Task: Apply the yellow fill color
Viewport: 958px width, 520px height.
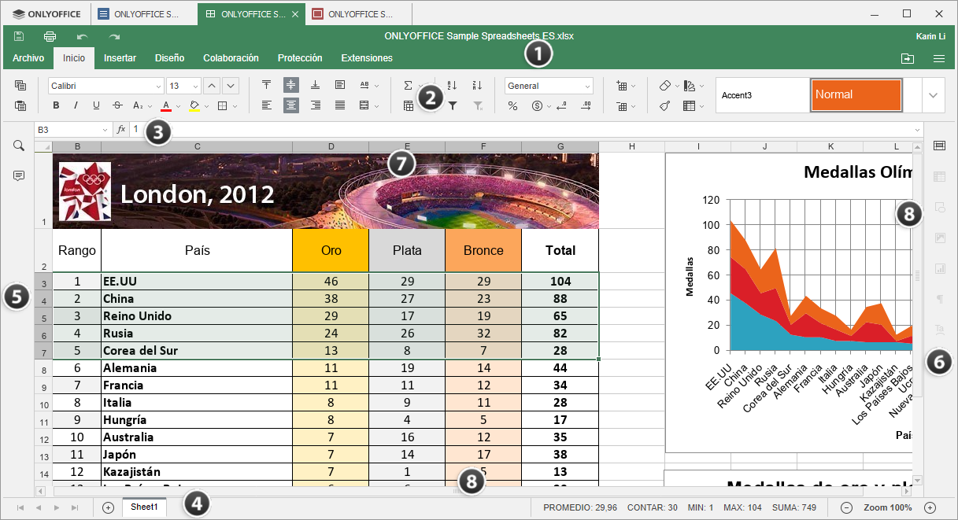Action: click(x=194, y=105)
